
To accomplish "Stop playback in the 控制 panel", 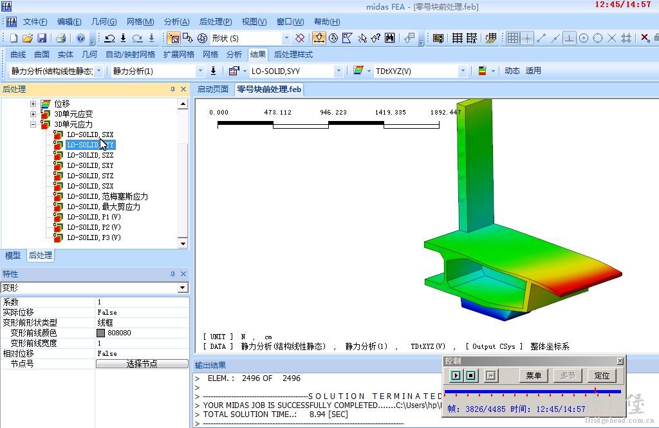I will (x=471, y=375).
